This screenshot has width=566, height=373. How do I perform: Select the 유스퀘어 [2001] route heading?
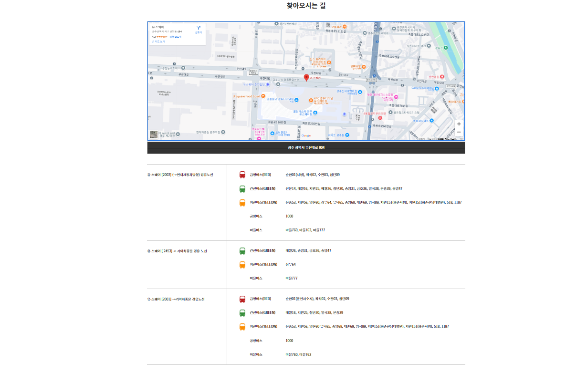tap(176, 299)
